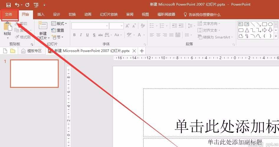Toggle Bold formatting

click(x=74, y=35)
